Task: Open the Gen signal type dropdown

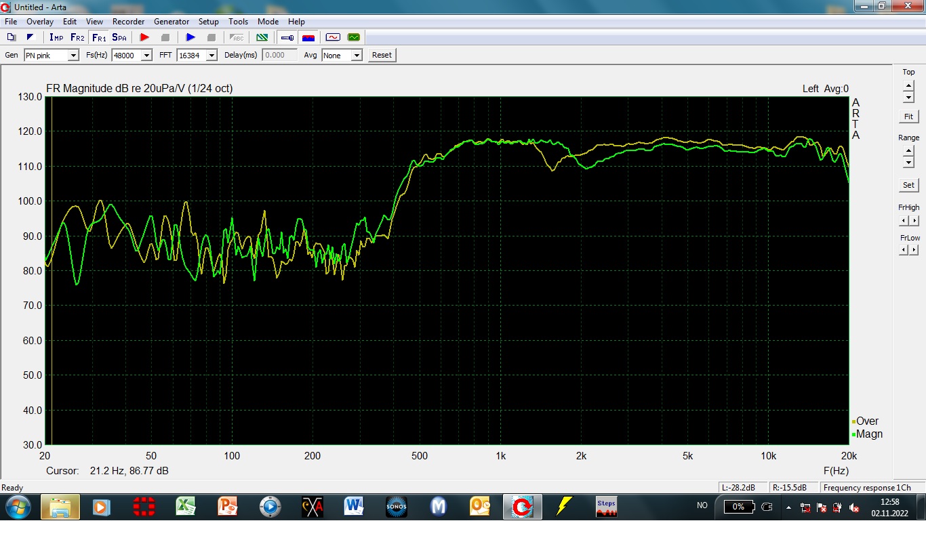Action: (73, 56)
